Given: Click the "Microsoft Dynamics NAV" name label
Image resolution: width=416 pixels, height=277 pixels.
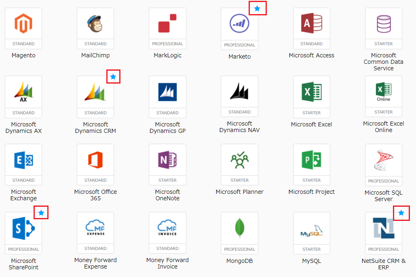Looking at the screenshot, I should click(x=239, y=127).
